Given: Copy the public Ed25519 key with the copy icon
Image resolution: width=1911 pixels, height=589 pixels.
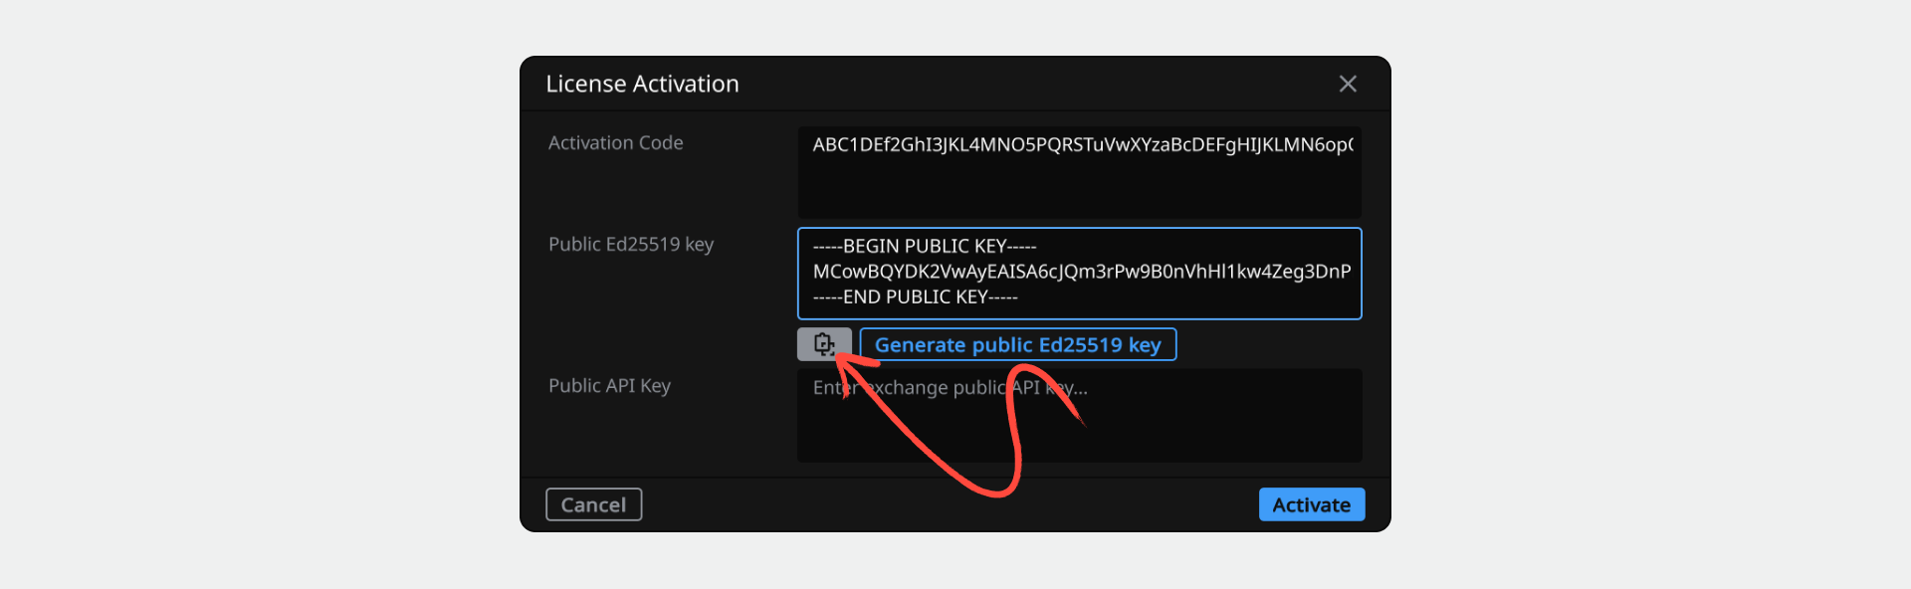Looking at the screenshot, I should pyautogui.click(x=824, y=344).
